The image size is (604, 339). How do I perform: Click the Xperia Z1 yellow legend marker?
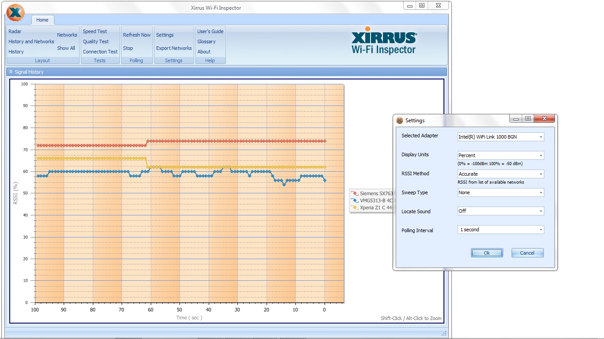tap(355, 207)
